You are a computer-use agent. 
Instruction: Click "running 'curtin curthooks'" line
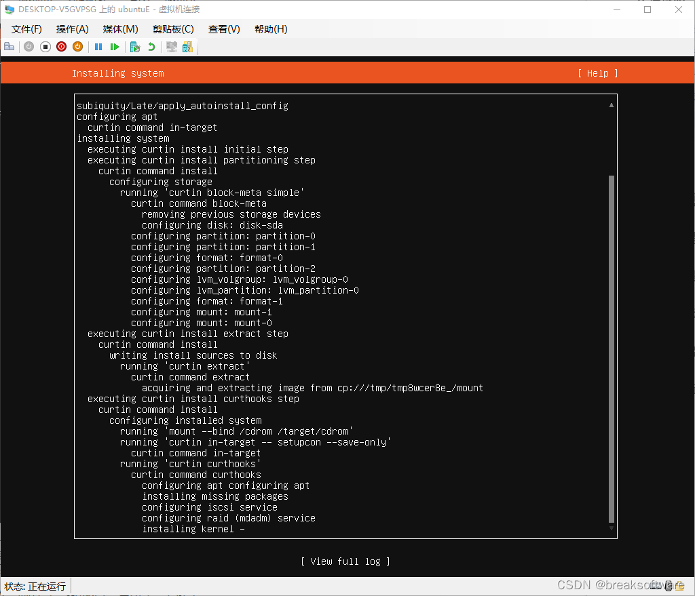[190, 464]
